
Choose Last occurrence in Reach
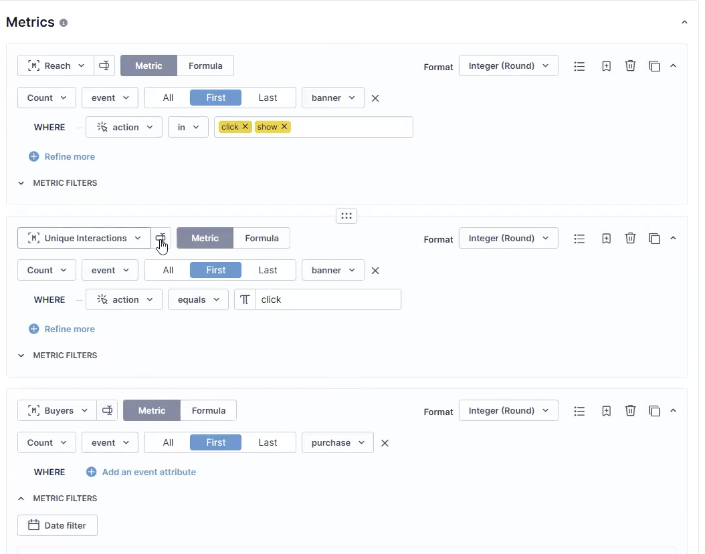point(268,98)
